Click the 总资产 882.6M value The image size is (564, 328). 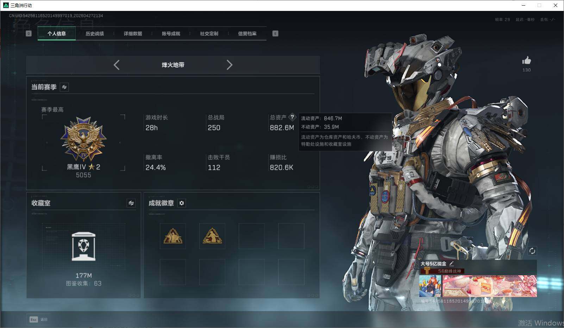pyautogui.click(x=282, y=128)
